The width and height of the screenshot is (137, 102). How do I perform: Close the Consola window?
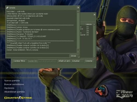[78, 8]
